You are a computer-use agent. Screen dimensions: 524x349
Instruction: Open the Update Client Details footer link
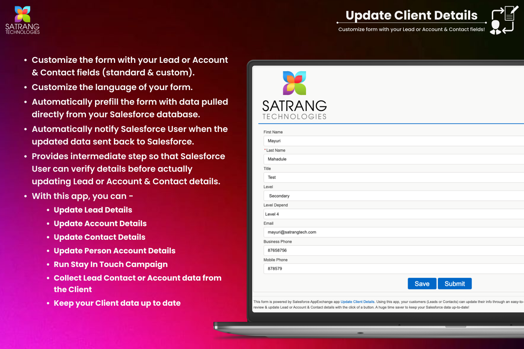tap(357, 302)
